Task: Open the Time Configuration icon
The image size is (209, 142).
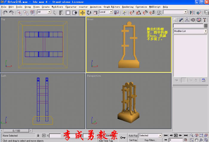Action: tap(185, 140)
